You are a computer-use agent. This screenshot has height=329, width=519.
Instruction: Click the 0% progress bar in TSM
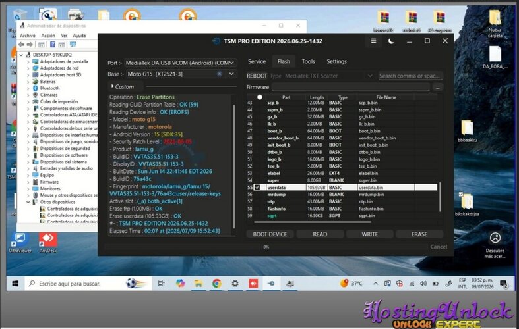tap(266, 247)
